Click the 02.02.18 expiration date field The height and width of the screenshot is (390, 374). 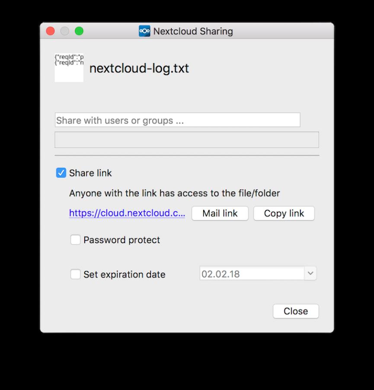(252, 274)
